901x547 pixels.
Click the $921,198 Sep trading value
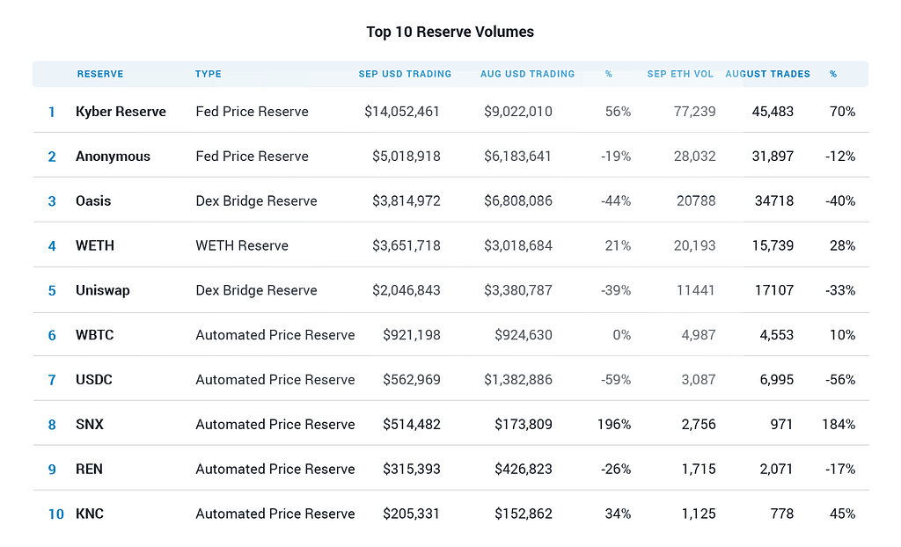[x=412, y=335]
